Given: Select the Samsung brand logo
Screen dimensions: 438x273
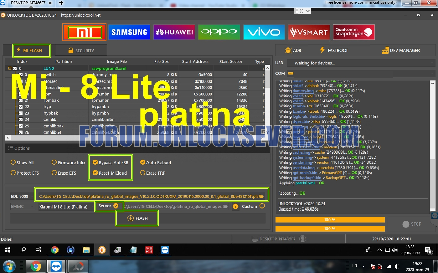Looking at the screenshot, I should tap(129, 32).
